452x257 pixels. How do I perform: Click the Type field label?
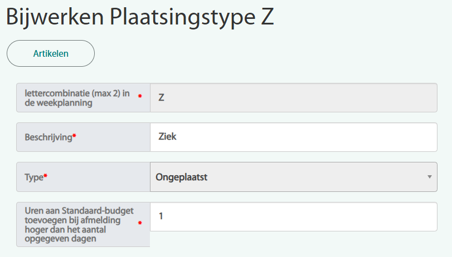(33, 177)
